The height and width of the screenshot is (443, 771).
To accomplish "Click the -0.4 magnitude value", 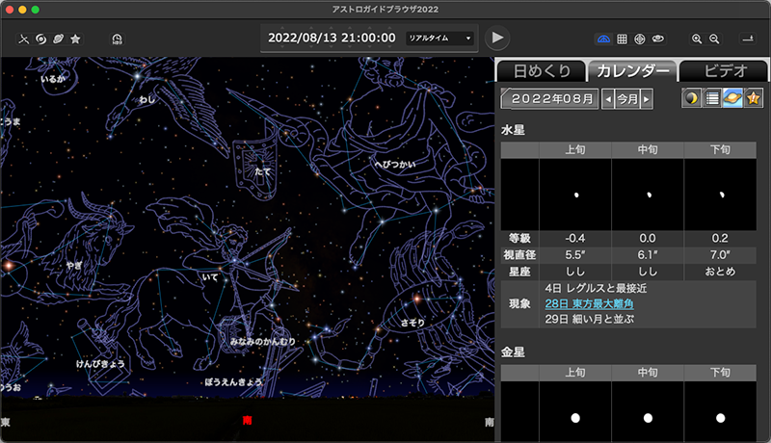I will point(574,239).
